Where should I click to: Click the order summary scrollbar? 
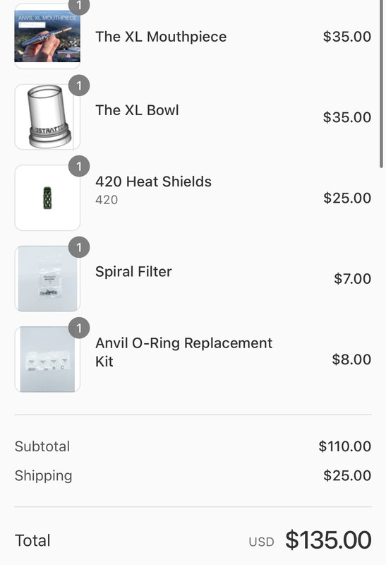pos(381,83)
